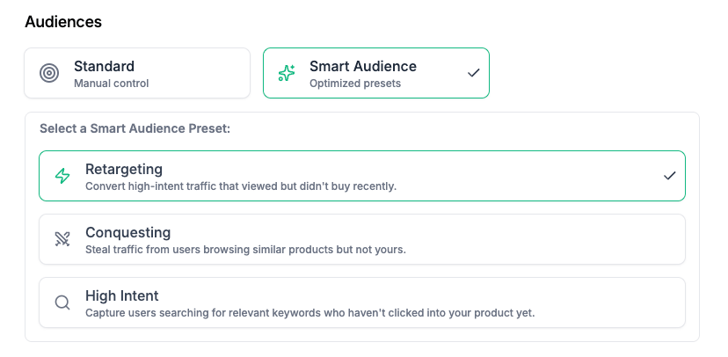Click the Retargeting lightning bolt icon

62,176
